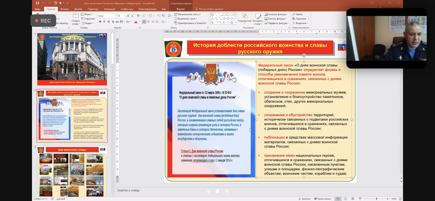The image size is (435, 201).
Task: Click Экспресс-стили quick styles button
Action: click(258, 19)
